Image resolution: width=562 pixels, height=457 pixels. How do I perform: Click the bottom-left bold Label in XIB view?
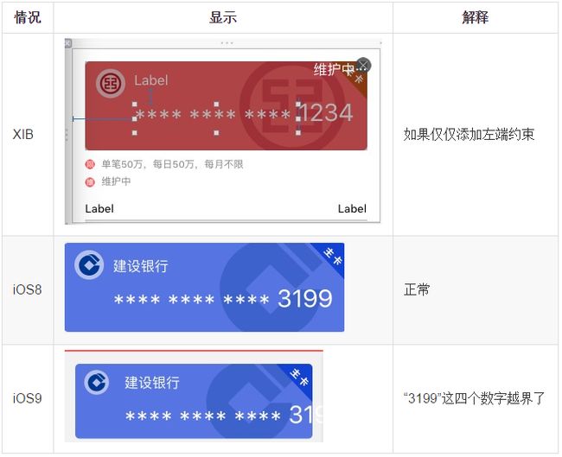[x=99, y=209]
